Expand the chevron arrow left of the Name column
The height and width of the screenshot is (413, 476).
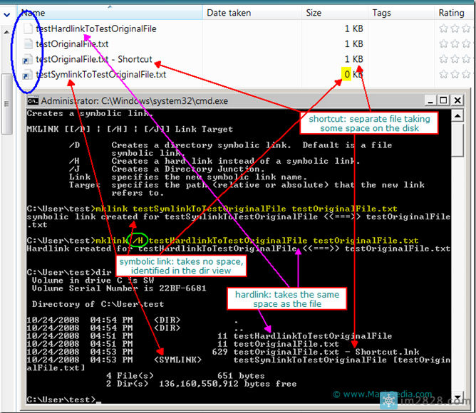pos(7,13)
